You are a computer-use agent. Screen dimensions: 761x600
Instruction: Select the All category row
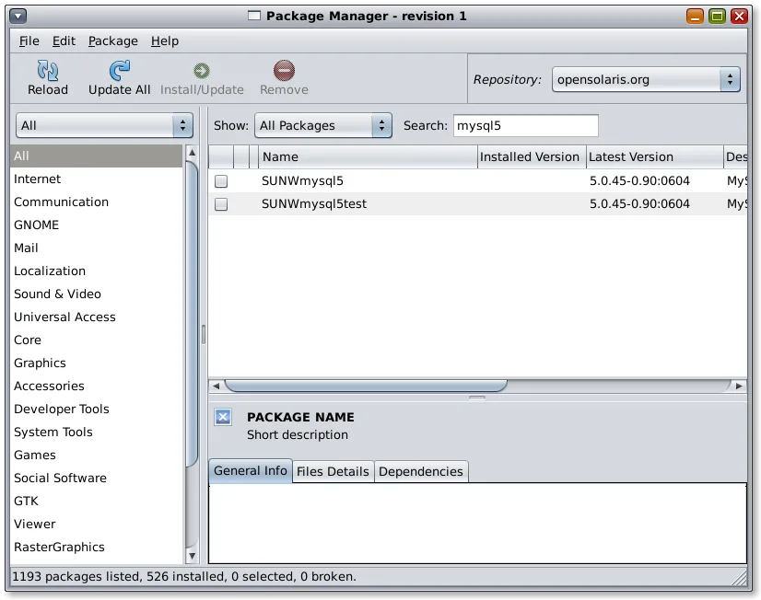[x=96, y=156]
